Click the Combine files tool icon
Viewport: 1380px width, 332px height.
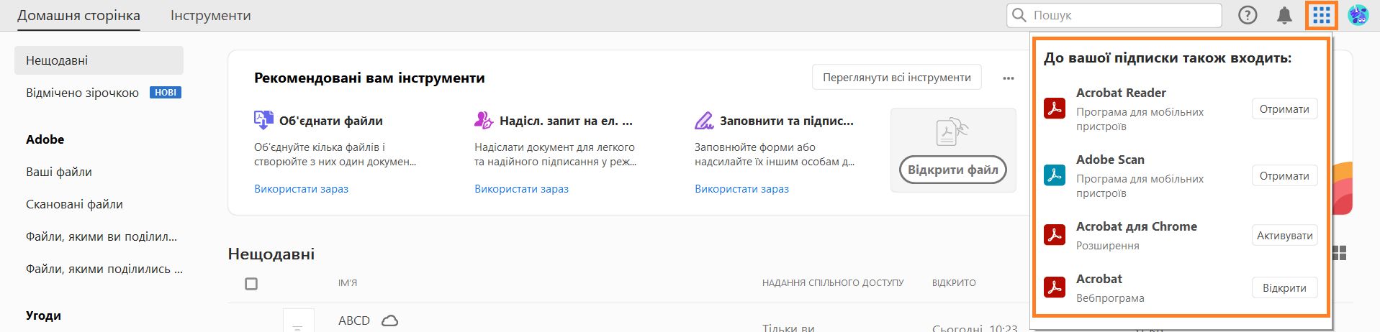tap(263, 120)
